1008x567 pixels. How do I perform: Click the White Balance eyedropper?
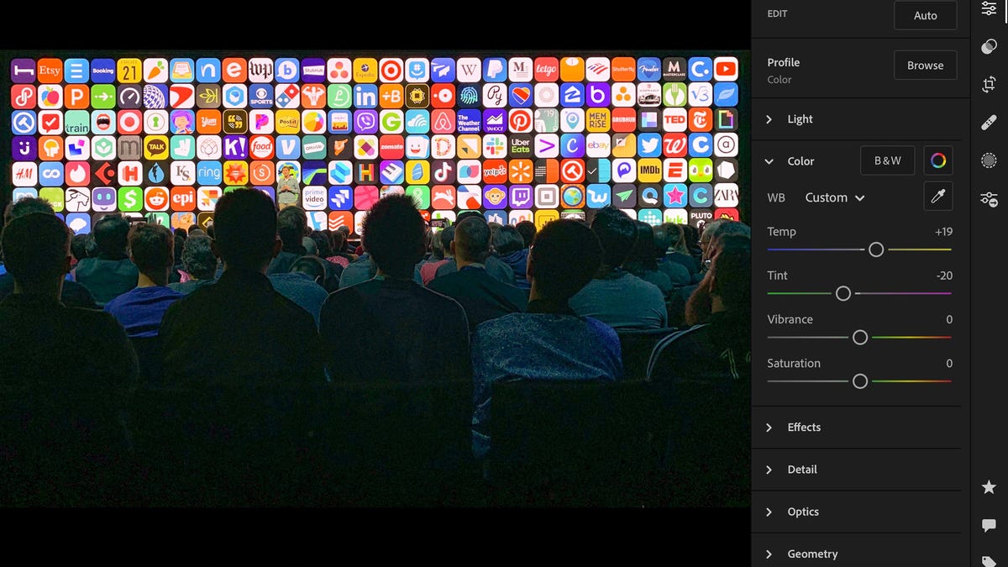pyautogui.click(x=937, y=196)
